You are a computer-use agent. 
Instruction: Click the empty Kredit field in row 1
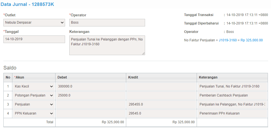coord(161,86)
